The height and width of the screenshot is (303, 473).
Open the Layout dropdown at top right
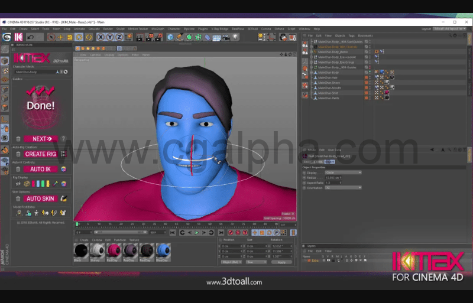(449, 29)
